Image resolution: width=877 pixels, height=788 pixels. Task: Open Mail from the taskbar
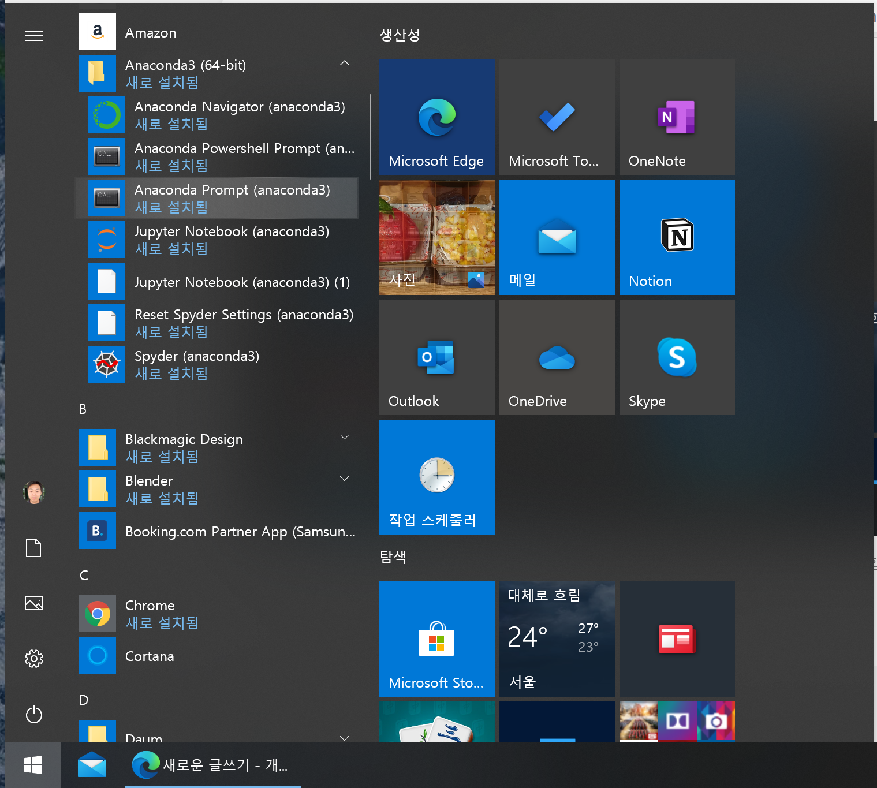point(92,765)
